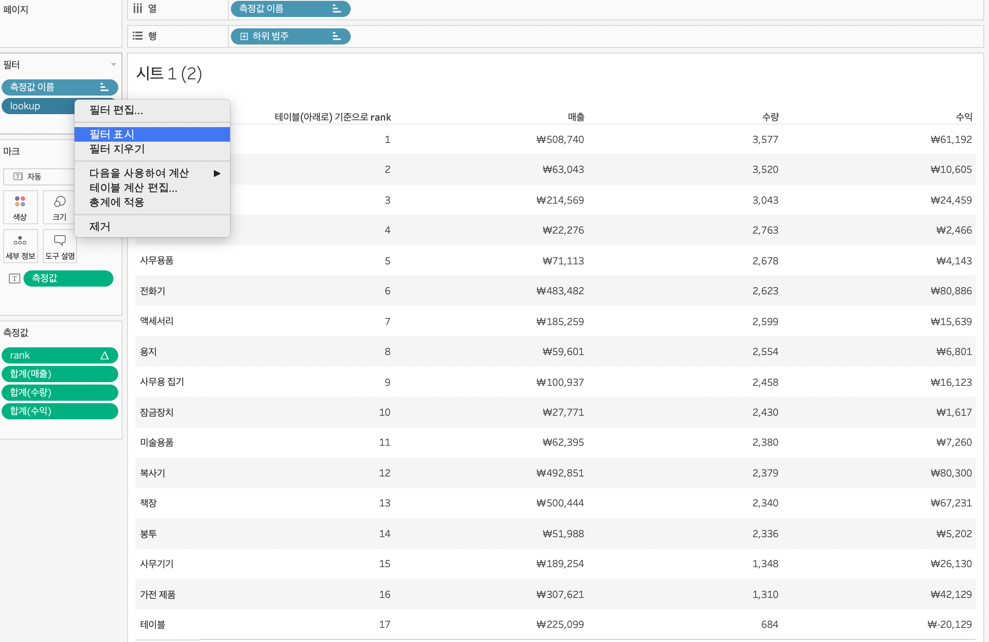Click the Color (색상) marks card icon
The image size is (989, 642).
pyautogui.click(x=20, y=202)
